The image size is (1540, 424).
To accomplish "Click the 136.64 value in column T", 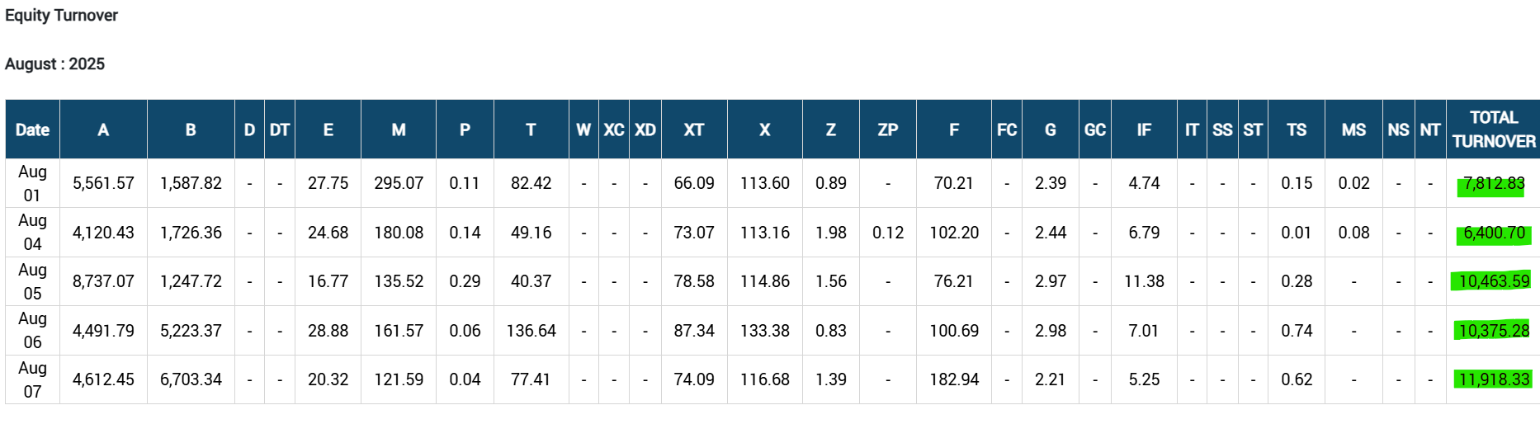I will coord(531,330).
